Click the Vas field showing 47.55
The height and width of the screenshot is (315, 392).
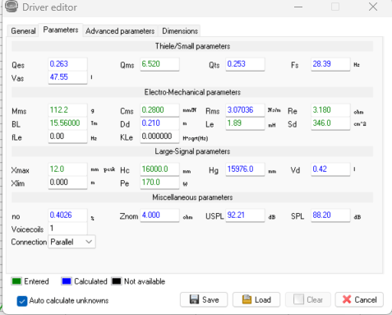click(x=67, y=77)
